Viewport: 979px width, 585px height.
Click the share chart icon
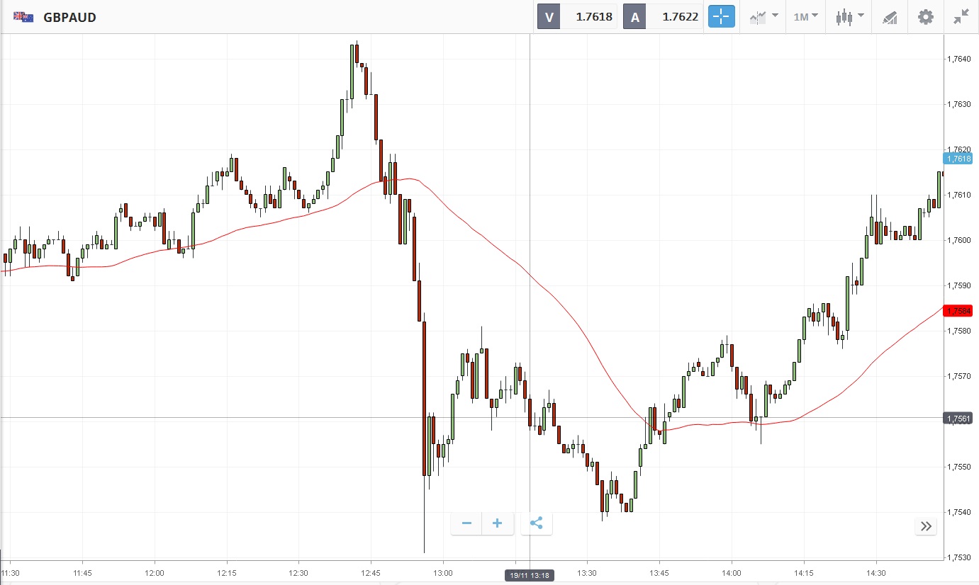[x=537, y=523]
